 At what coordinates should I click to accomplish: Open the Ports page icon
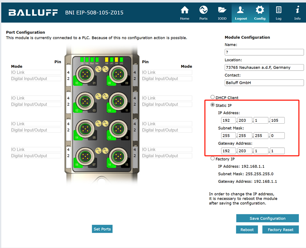click(x=203, y=10)
